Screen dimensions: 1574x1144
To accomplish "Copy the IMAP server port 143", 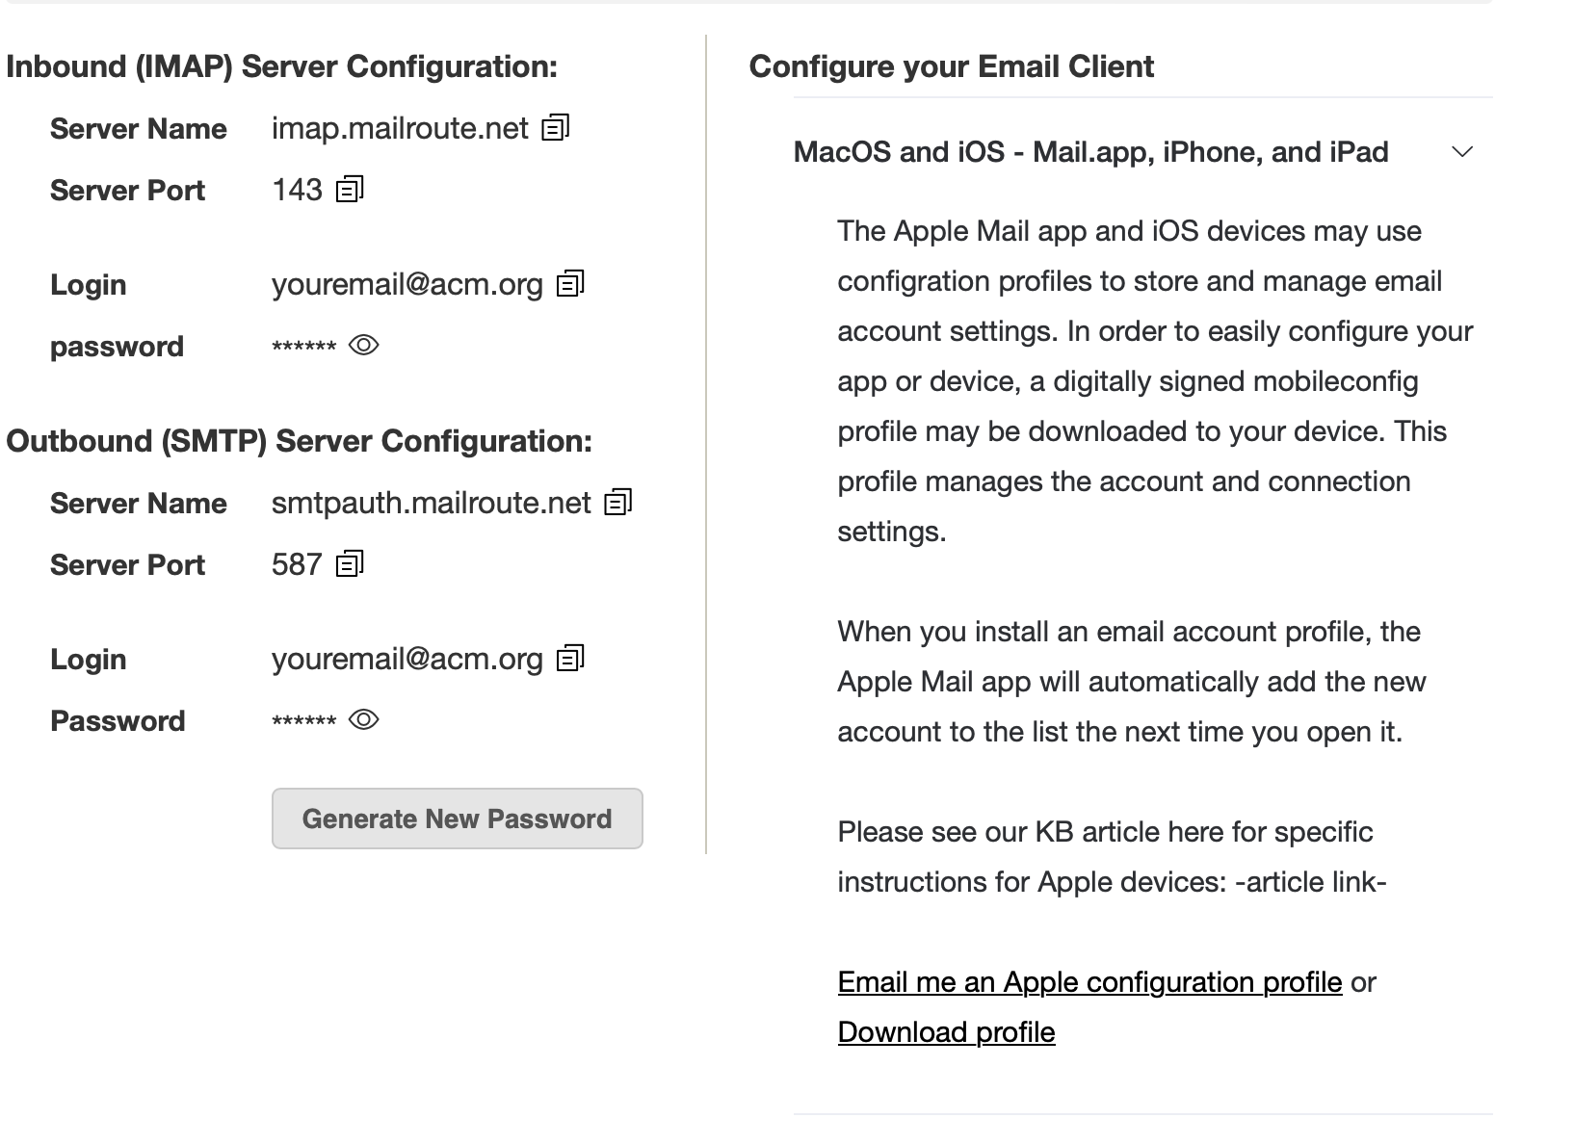I will pos(350,190).
